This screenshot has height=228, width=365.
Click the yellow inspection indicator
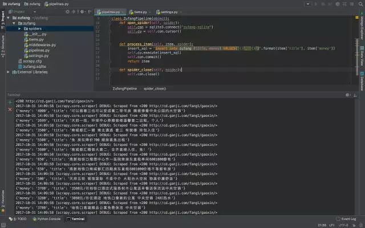tap(357, 18)
